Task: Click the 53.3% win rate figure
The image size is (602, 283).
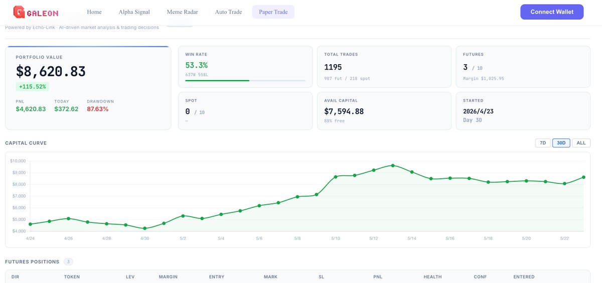Action: (196, 65)
